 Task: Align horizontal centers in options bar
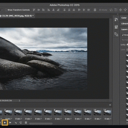tap(53, 10)
